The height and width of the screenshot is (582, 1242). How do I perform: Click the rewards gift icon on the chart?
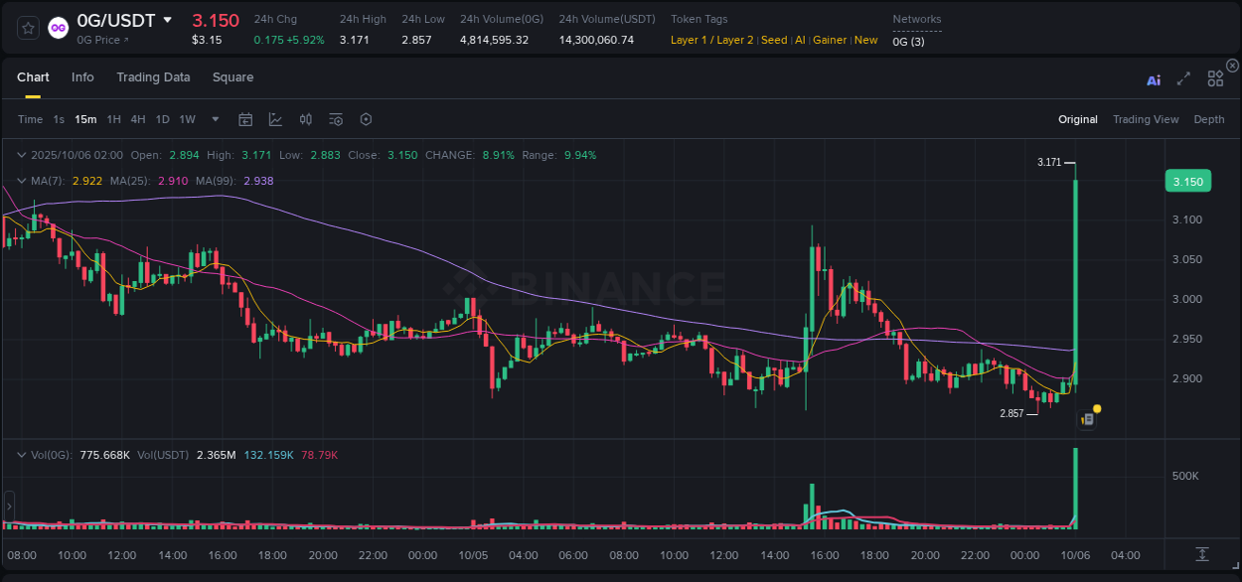[x=1089, y=418]
